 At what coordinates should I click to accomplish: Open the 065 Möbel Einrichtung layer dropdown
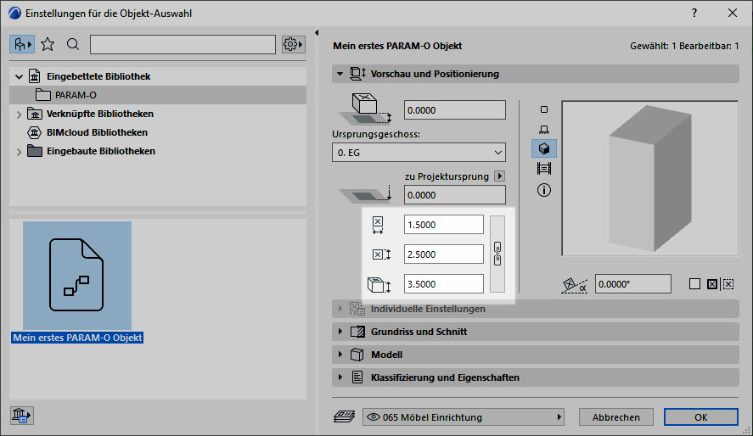(464, 417)
